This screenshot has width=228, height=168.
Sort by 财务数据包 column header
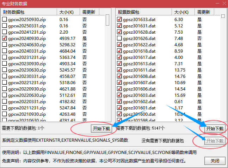pos(29,12)
